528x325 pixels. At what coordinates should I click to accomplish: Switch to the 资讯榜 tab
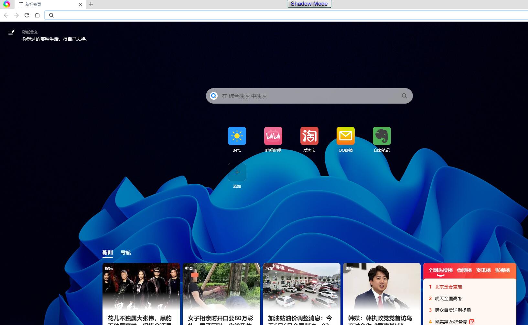(x=483, y=270)
